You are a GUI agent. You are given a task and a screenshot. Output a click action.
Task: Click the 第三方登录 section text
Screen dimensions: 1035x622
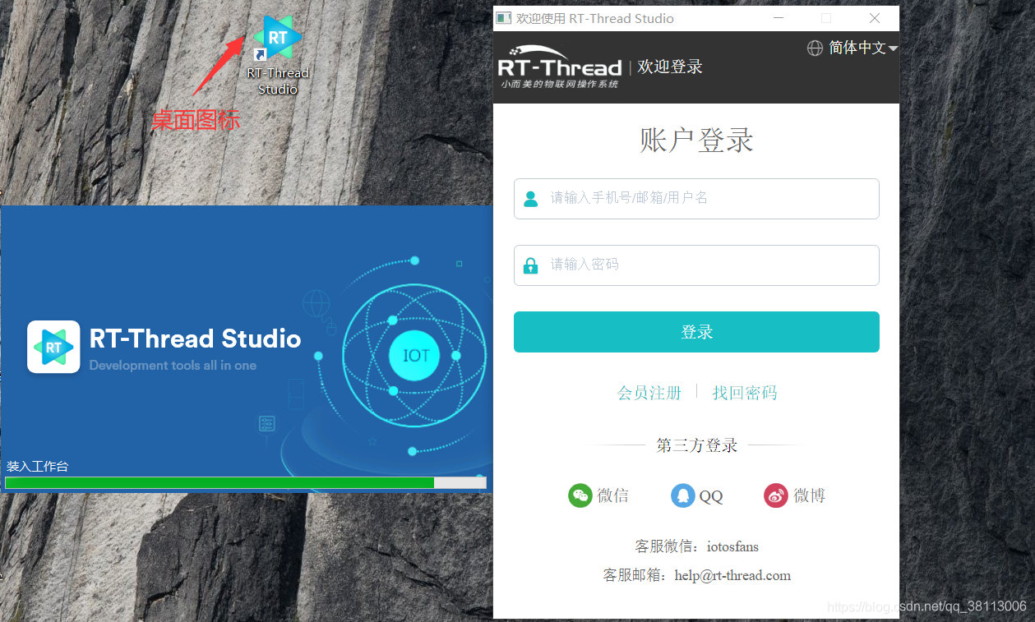tap(696, 445)
